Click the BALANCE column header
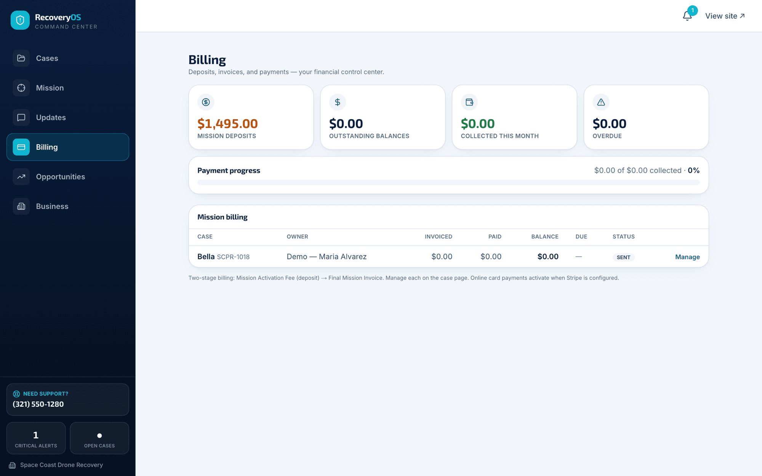 pos(545,236)
